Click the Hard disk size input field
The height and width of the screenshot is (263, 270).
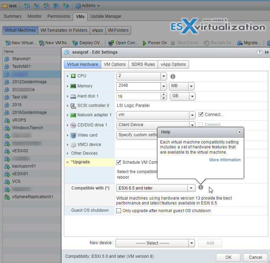point(138,96)
